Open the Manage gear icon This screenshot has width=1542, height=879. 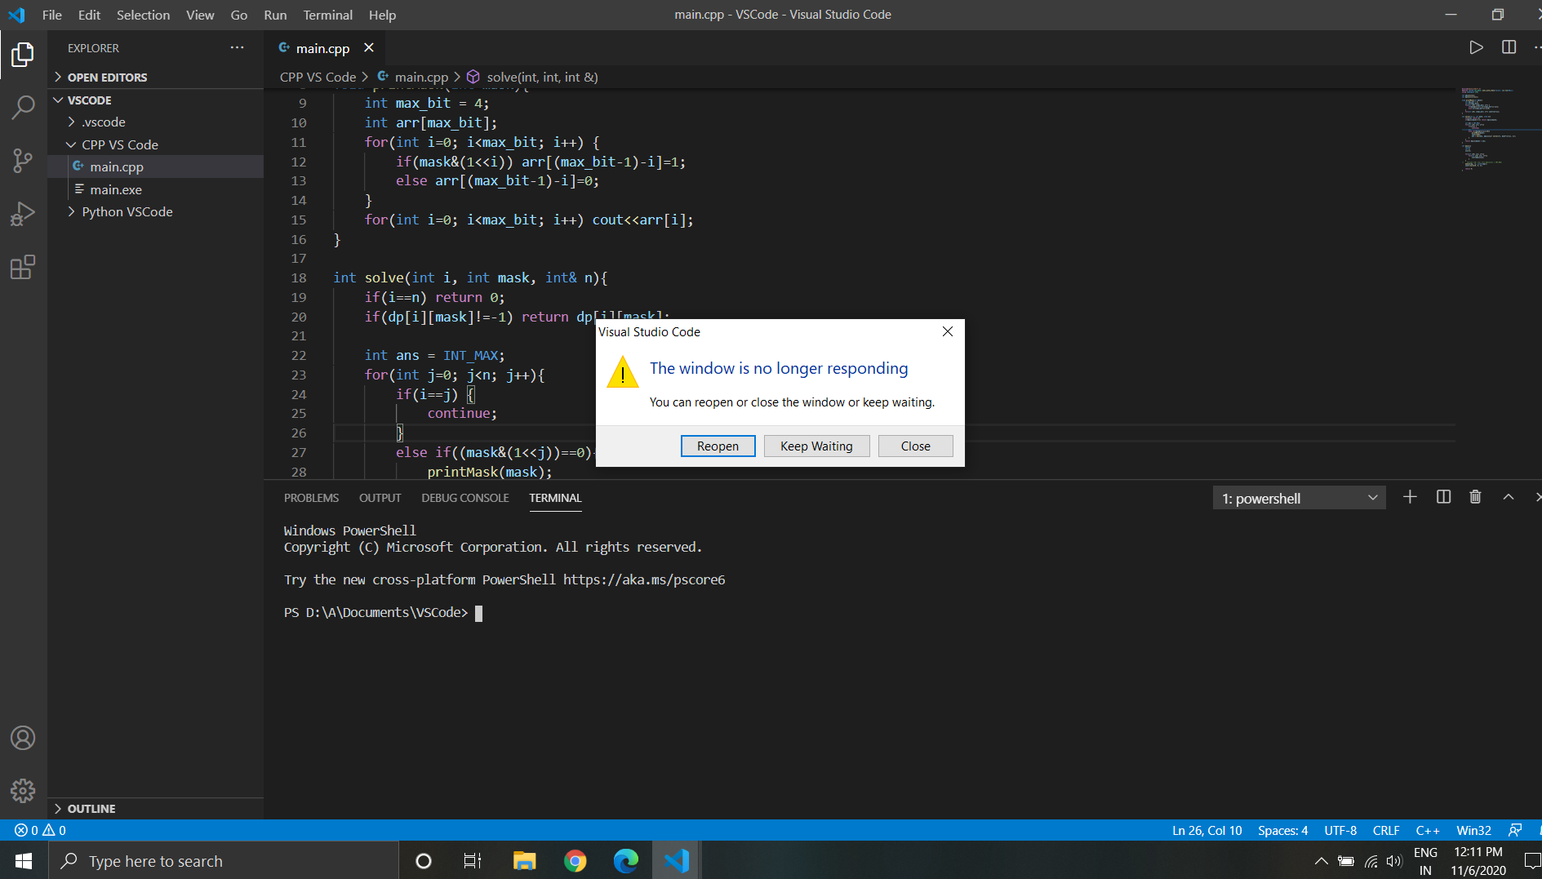tap(23, 790)
